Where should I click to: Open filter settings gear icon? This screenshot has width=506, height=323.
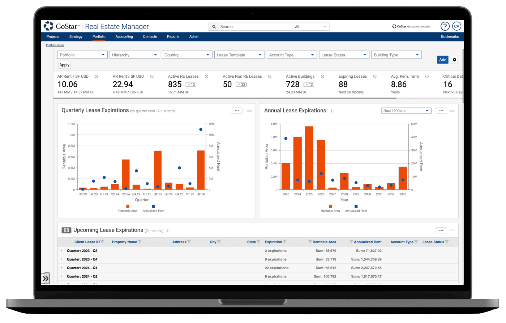click(454, 60)
